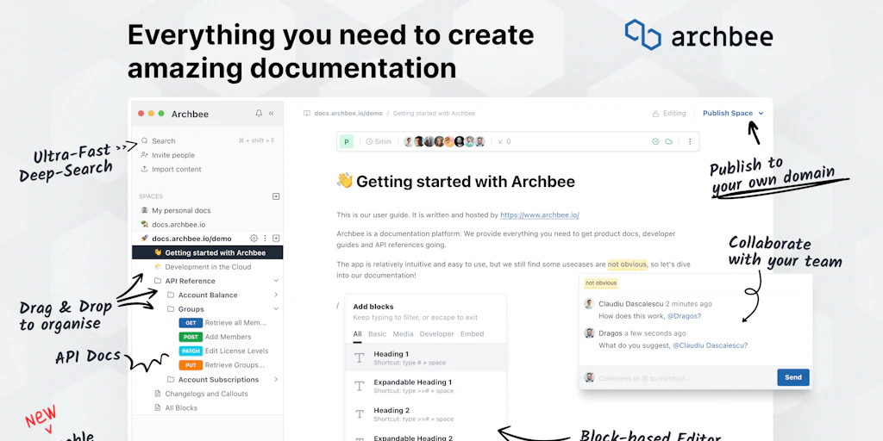Switch to the Basic blocks tab

coord(378,334)
